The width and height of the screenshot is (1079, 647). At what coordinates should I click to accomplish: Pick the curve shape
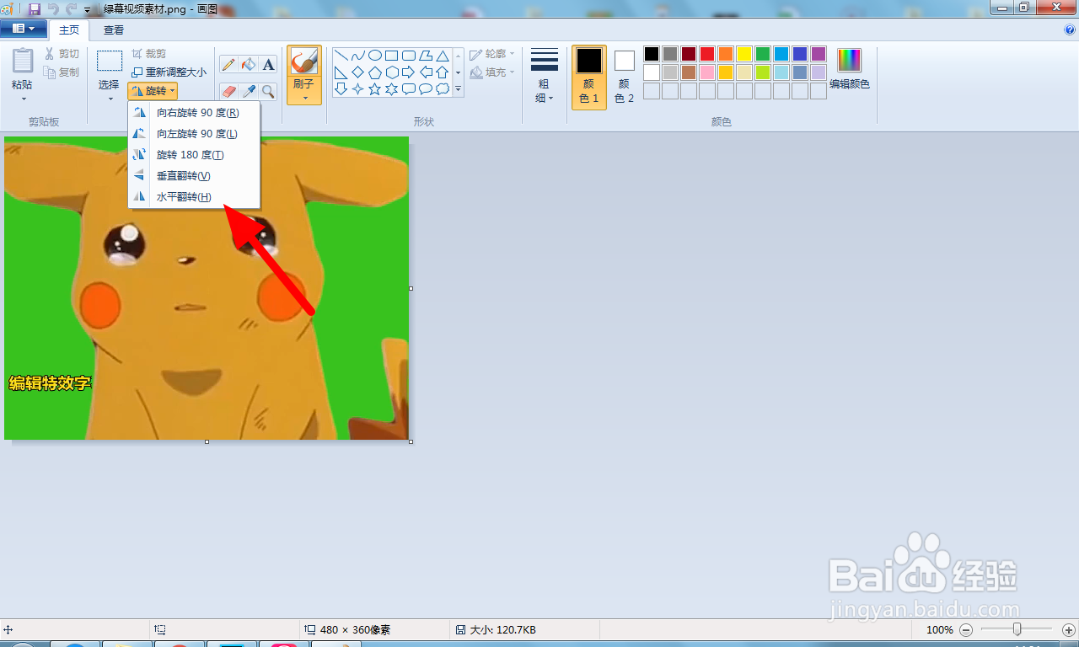(358, 56)
